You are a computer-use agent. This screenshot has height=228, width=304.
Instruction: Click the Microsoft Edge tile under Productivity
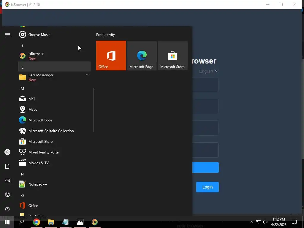[142, 56]
